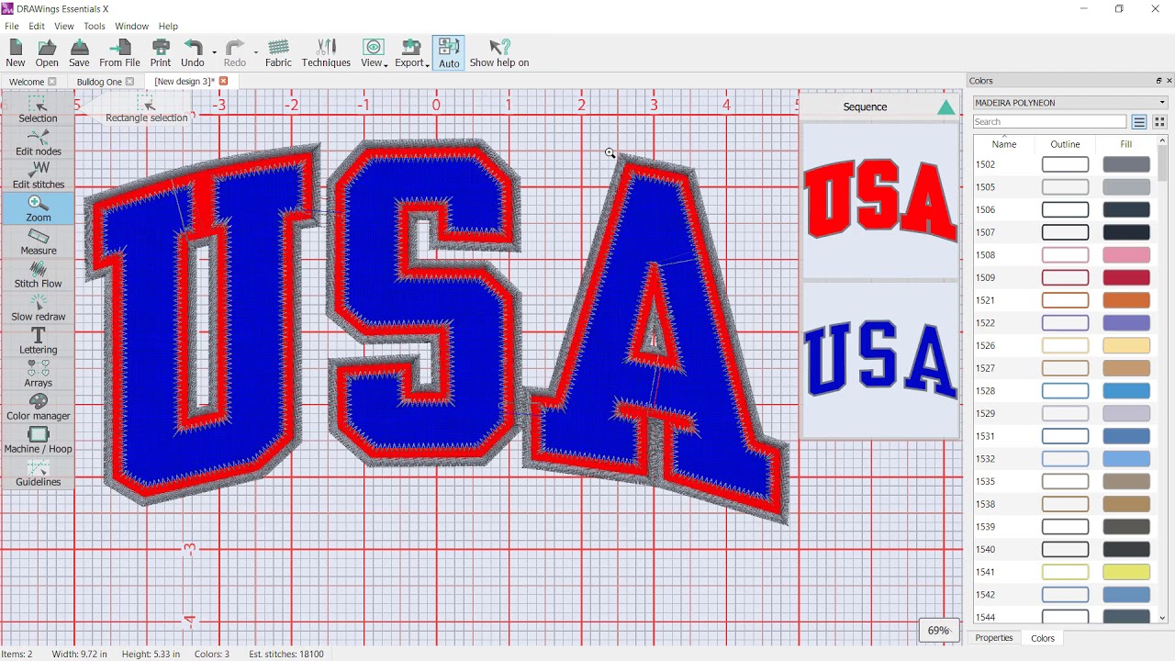Select the red USA sequence thumbnail
This screenshot has height=661, width=1175.
(880, 200)
